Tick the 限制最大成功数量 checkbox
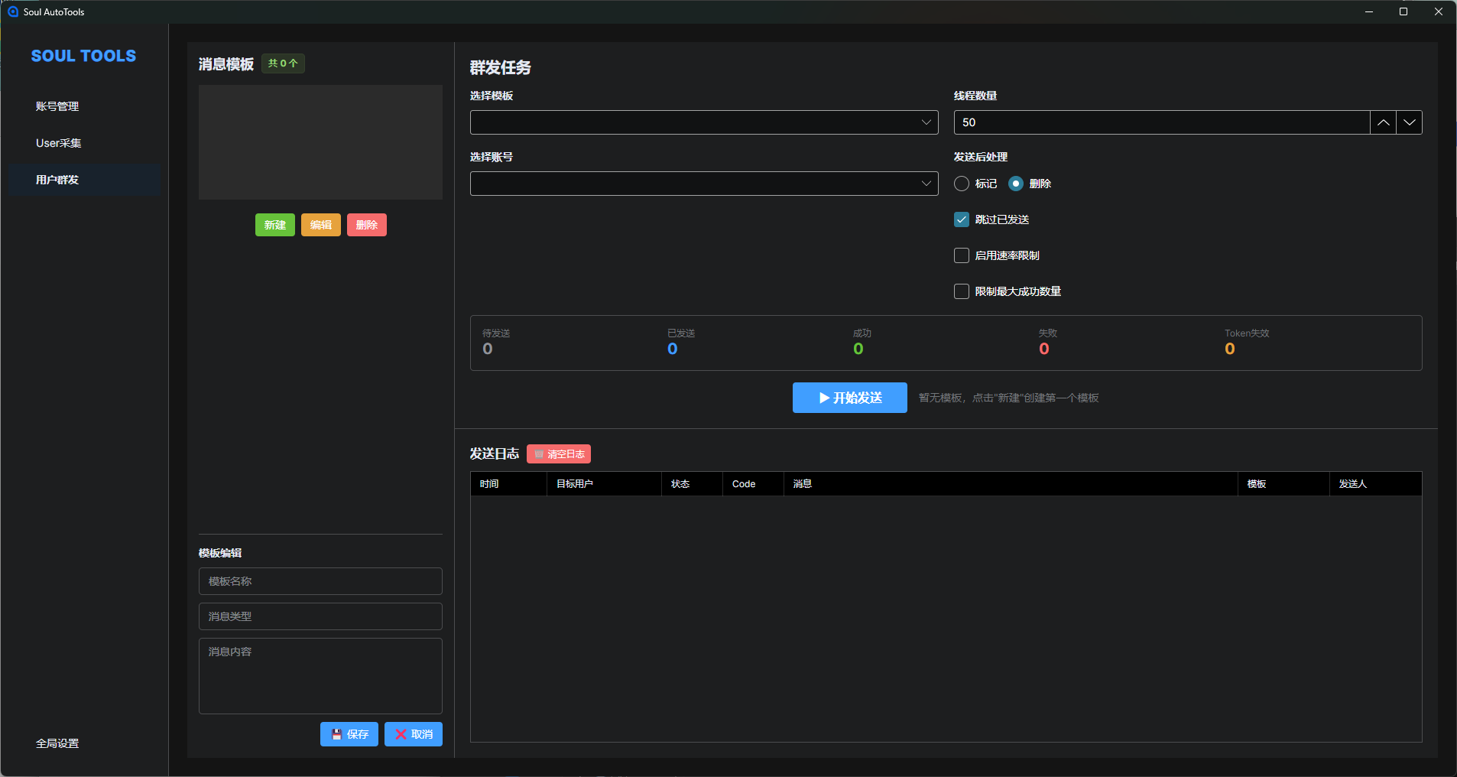1457x777 pixels. coord(962,291)
